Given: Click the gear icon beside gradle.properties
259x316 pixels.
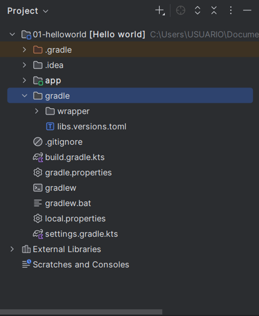Looking at the screenshot, I should 38,172.
